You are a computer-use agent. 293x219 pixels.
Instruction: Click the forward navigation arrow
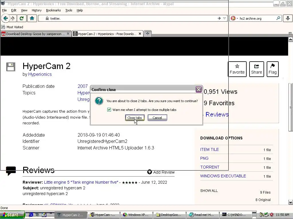[x=13, y=19]
